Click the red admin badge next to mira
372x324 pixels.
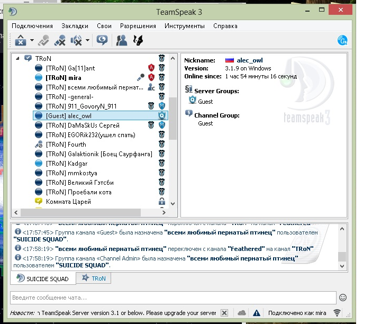(151, 77)
